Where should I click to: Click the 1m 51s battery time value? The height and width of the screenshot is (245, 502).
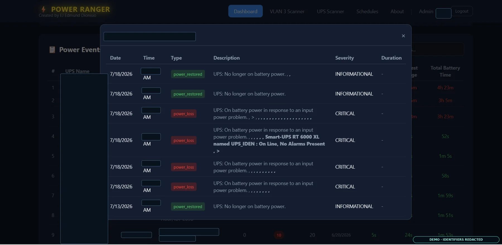(x=445, y=215)
